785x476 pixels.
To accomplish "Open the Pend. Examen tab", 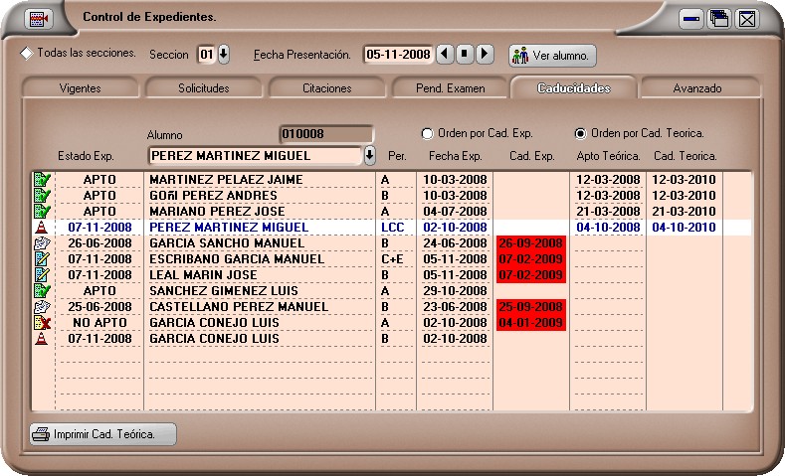I will 451,88.
